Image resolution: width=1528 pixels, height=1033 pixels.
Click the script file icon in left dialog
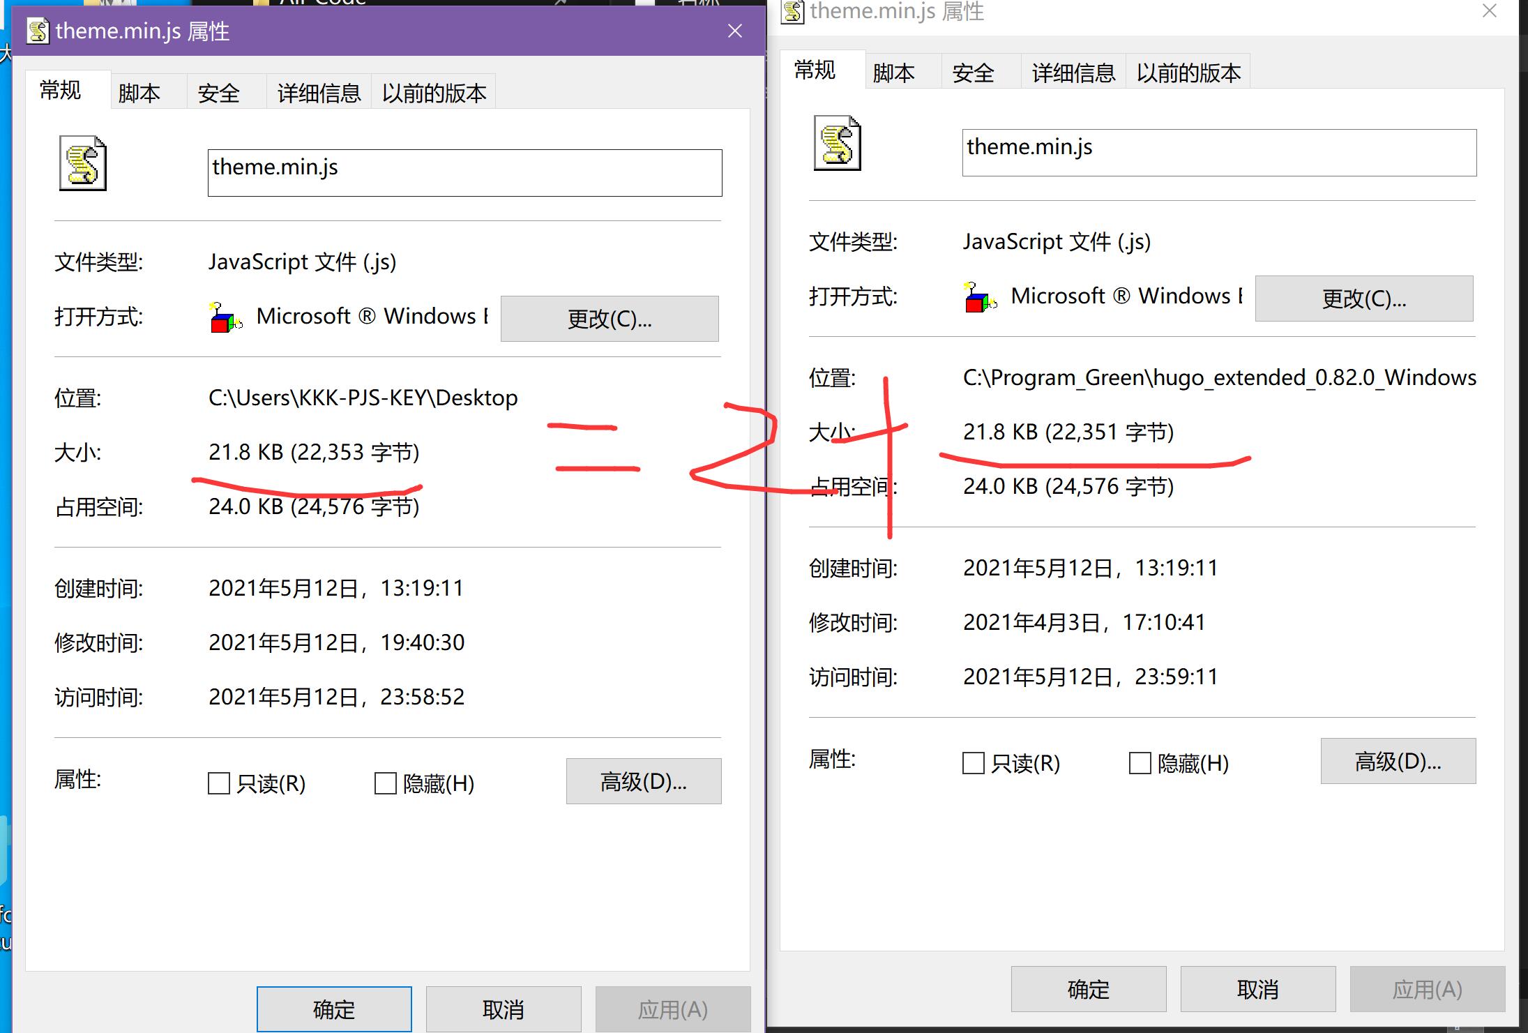[82, 163]
